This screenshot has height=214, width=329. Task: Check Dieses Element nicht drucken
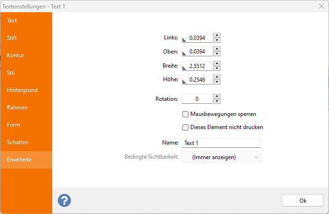click(185, 127)
